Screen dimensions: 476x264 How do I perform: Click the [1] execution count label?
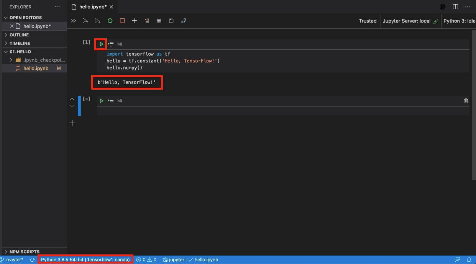click(x=87, y=42)
